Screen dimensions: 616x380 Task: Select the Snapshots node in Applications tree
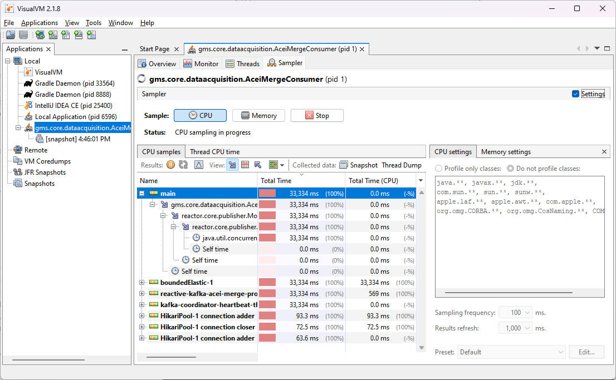(40, 184)
